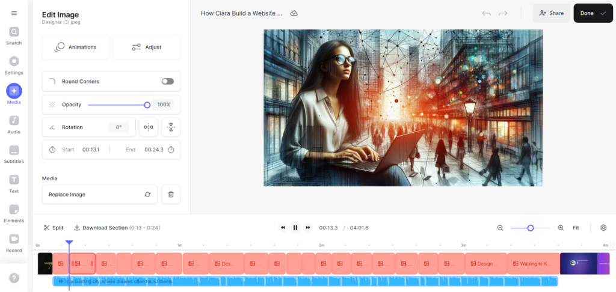Open the Elements sidebar panel
Image resolution: width=616 pixels, height=292 pixels.
point(14,213)
